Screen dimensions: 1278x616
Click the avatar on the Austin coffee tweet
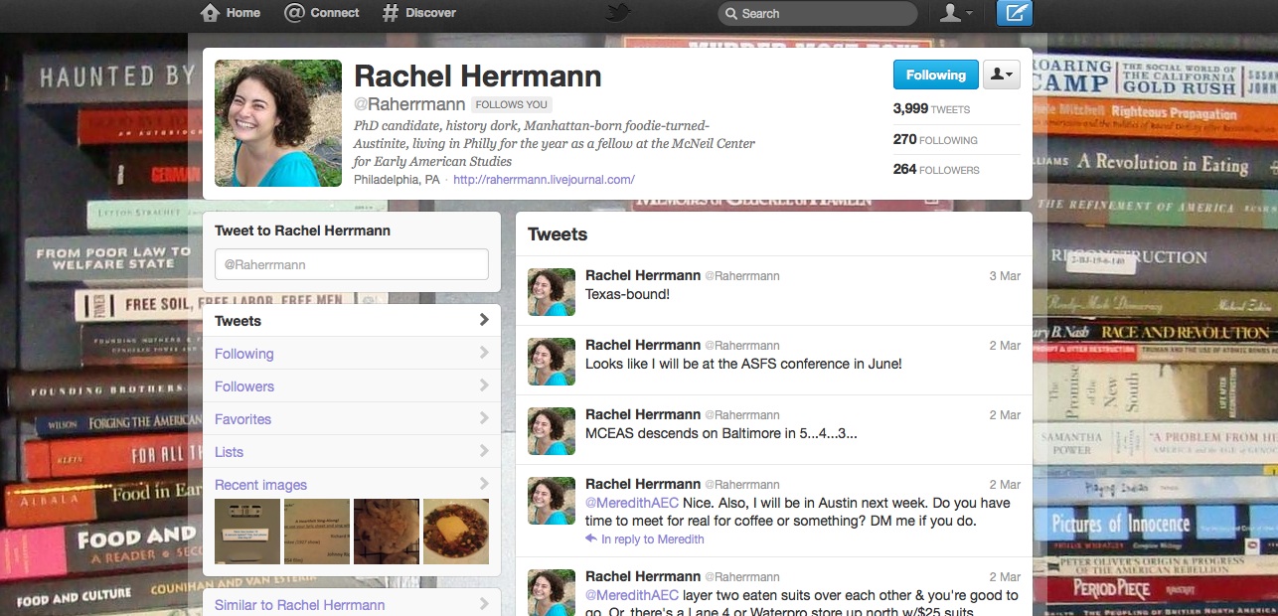552,501
